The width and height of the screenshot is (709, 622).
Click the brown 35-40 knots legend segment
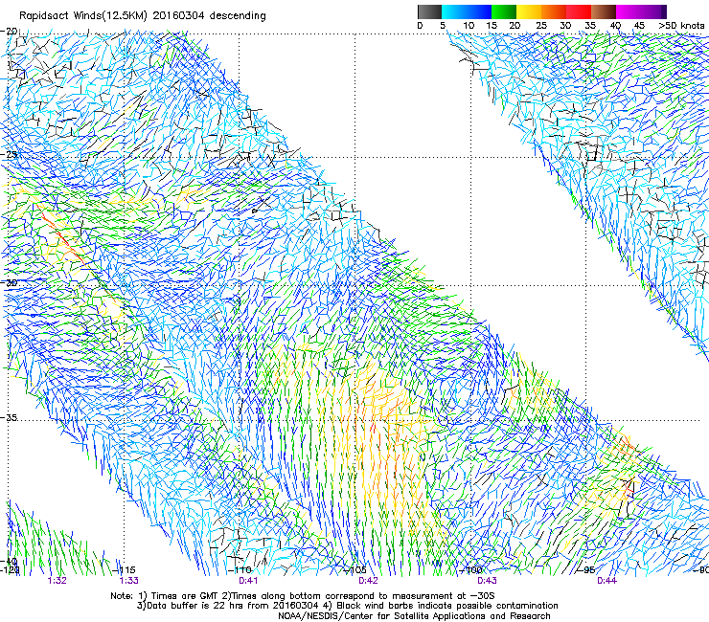604,11
